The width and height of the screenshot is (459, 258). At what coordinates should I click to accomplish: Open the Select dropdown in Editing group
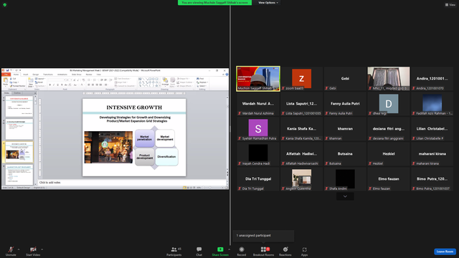pos(202,86)
